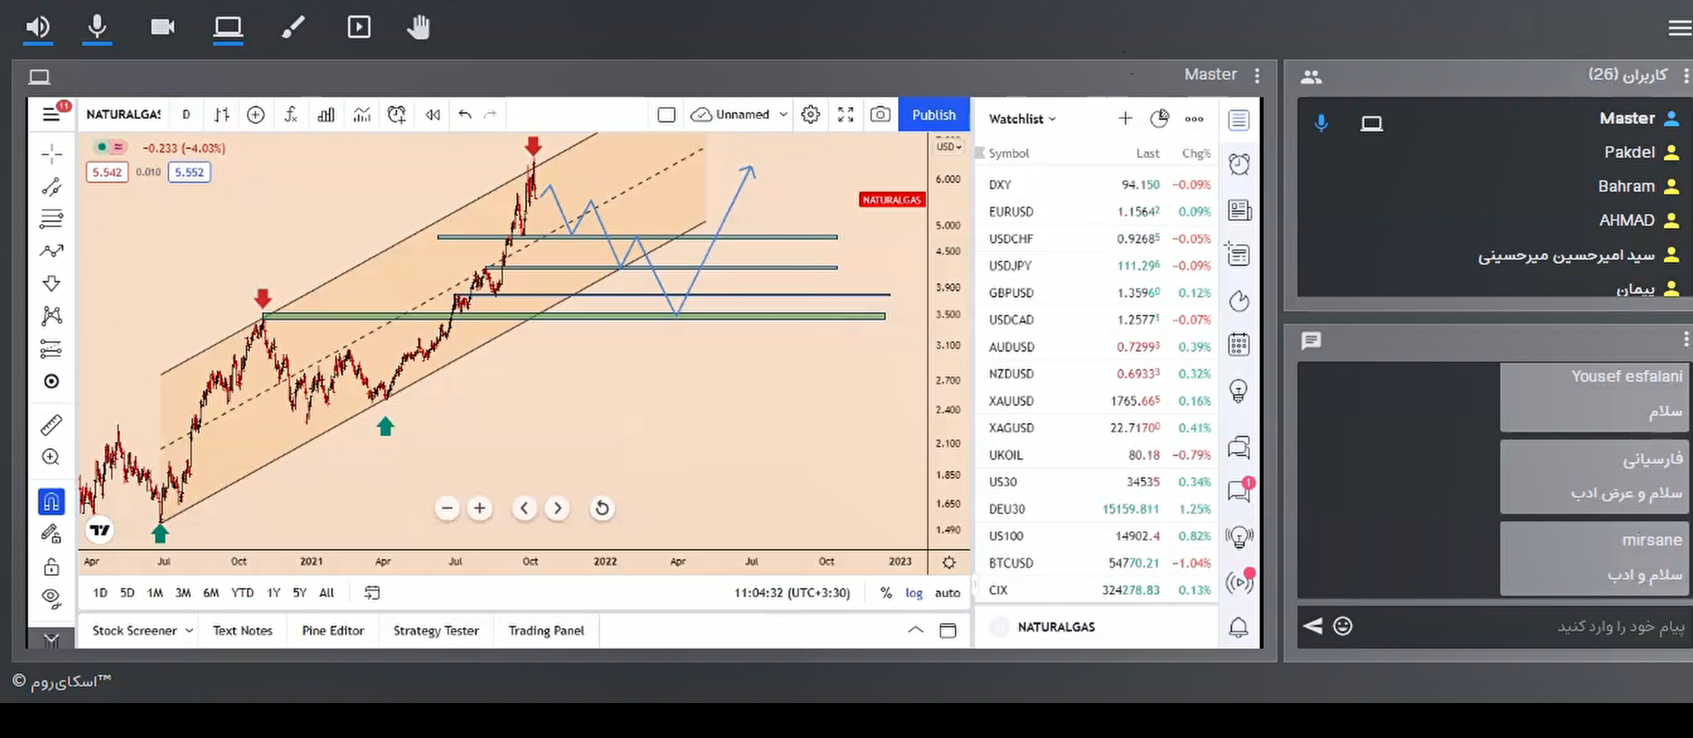Switch to the Strategy Tester tab
Viewport: 1693px width, 738px height.
point(436,631)
